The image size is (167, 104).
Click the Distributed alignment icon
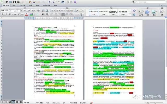(67, 14)
